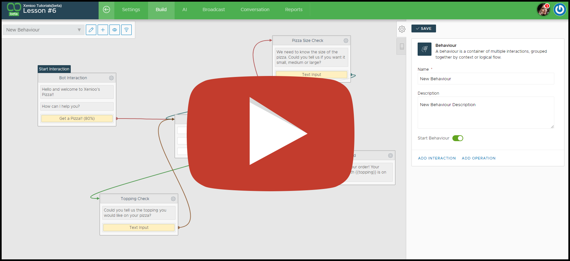The width and height of the screenshot is (570, 261).
Task: Click Text Input in Topping Check
Action: coord(139,228)
